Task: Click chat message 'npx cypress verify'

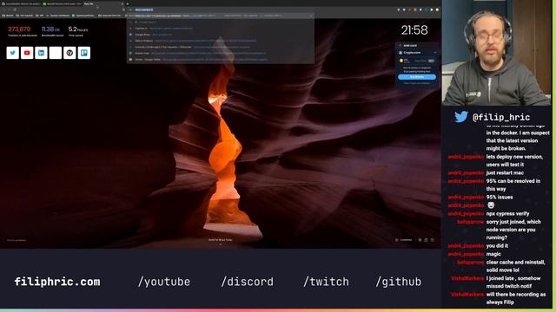Action: [507, 214]
